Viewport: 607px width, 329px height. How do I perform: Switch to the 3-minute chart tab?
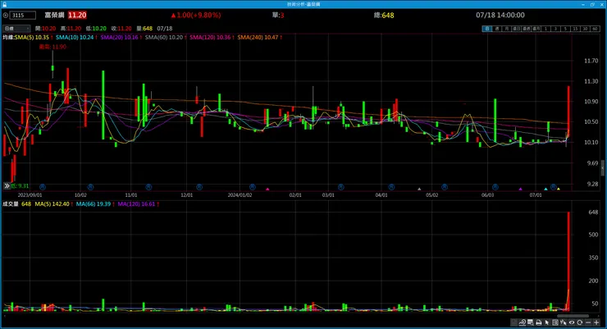pos(555,29)
